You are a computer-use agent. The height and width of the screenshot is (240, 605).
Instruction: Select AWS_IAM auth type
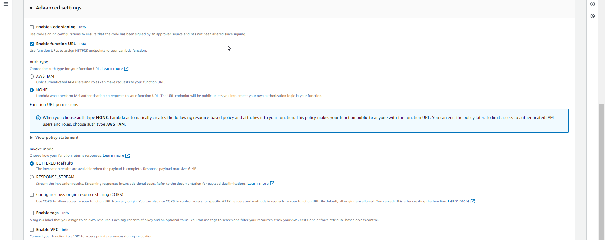pos(32,76)
